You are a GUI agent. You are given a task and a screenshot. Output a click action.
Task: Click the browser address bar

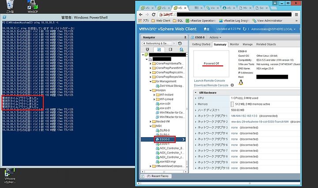pyautogui.click(x=225, y=15)
